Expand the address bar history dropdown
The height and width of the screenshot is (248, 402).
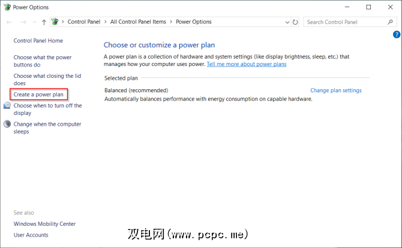coord(287,22)
